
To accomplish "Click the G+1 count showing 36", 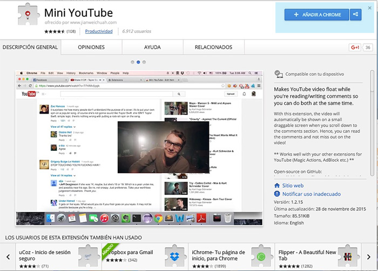I will click(x=368, y=48).
